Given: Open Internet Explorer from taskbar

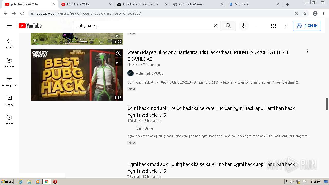Looking at the screenshot, I should tap(21, 182).
